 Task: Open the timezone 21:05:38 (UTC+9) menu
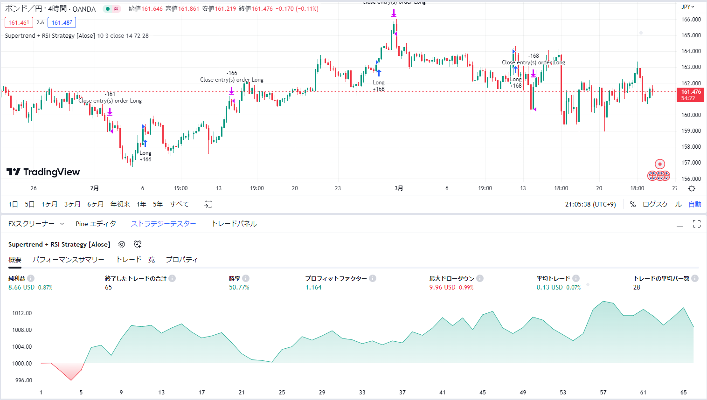(x=590, y=204)
